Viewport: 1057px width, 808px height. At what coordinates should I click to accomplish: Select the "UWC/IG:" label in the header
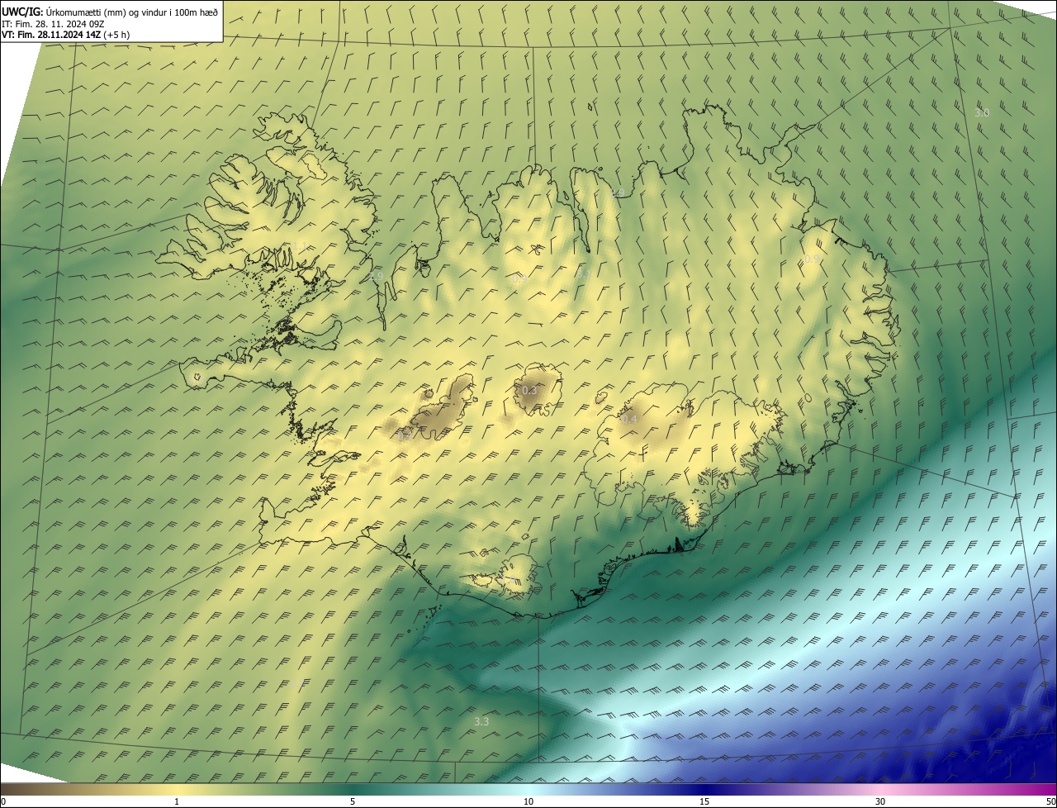click(x=22, y=12)
